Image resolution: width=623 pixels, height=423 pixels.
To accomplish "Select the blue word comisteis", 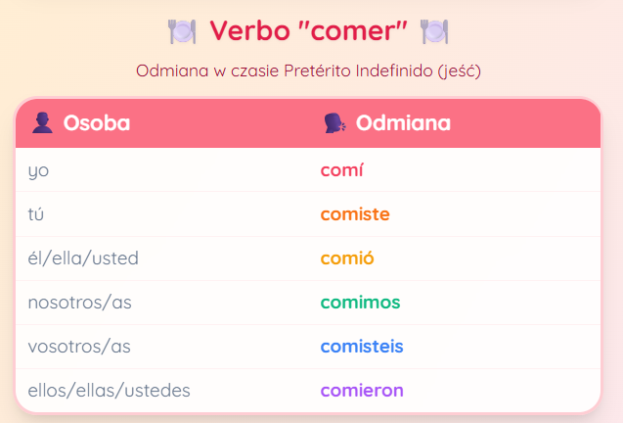I will coord(362,347).
